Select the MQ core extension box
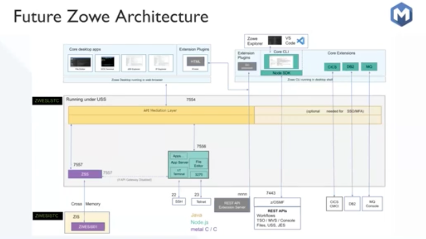This screenshot has height=239, width=426. [x=369, y=67]
